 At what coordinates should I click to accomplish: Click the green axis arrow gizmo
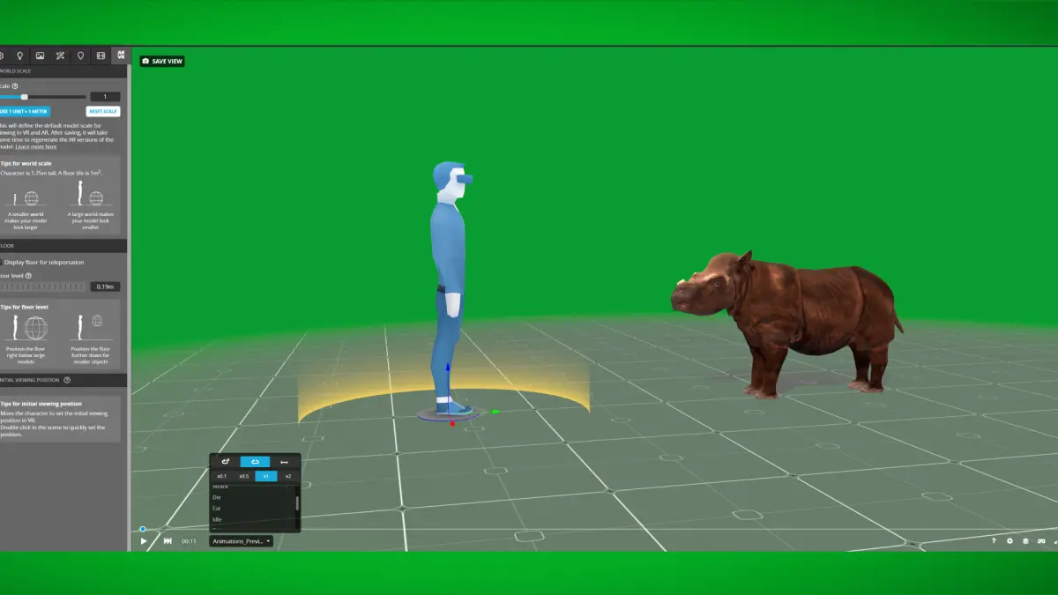tap(495, 411)
